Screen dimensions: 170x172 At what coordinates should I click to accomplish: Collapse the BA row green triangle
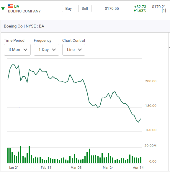[3, 9]
